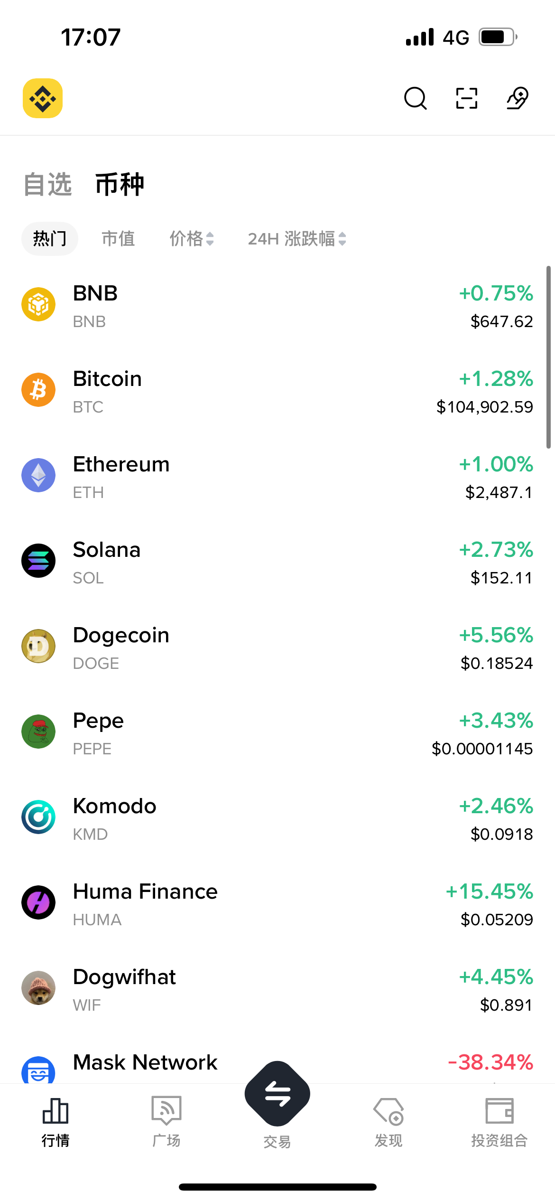Image resolution: width=555 pixels, height=1202 pixels.
Task: Sort by price using the arrows
Action: click(210, 239)
